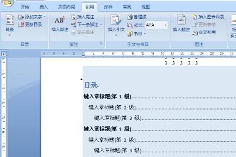Expand 添加文字 dropdown arrow

point(45,17)
